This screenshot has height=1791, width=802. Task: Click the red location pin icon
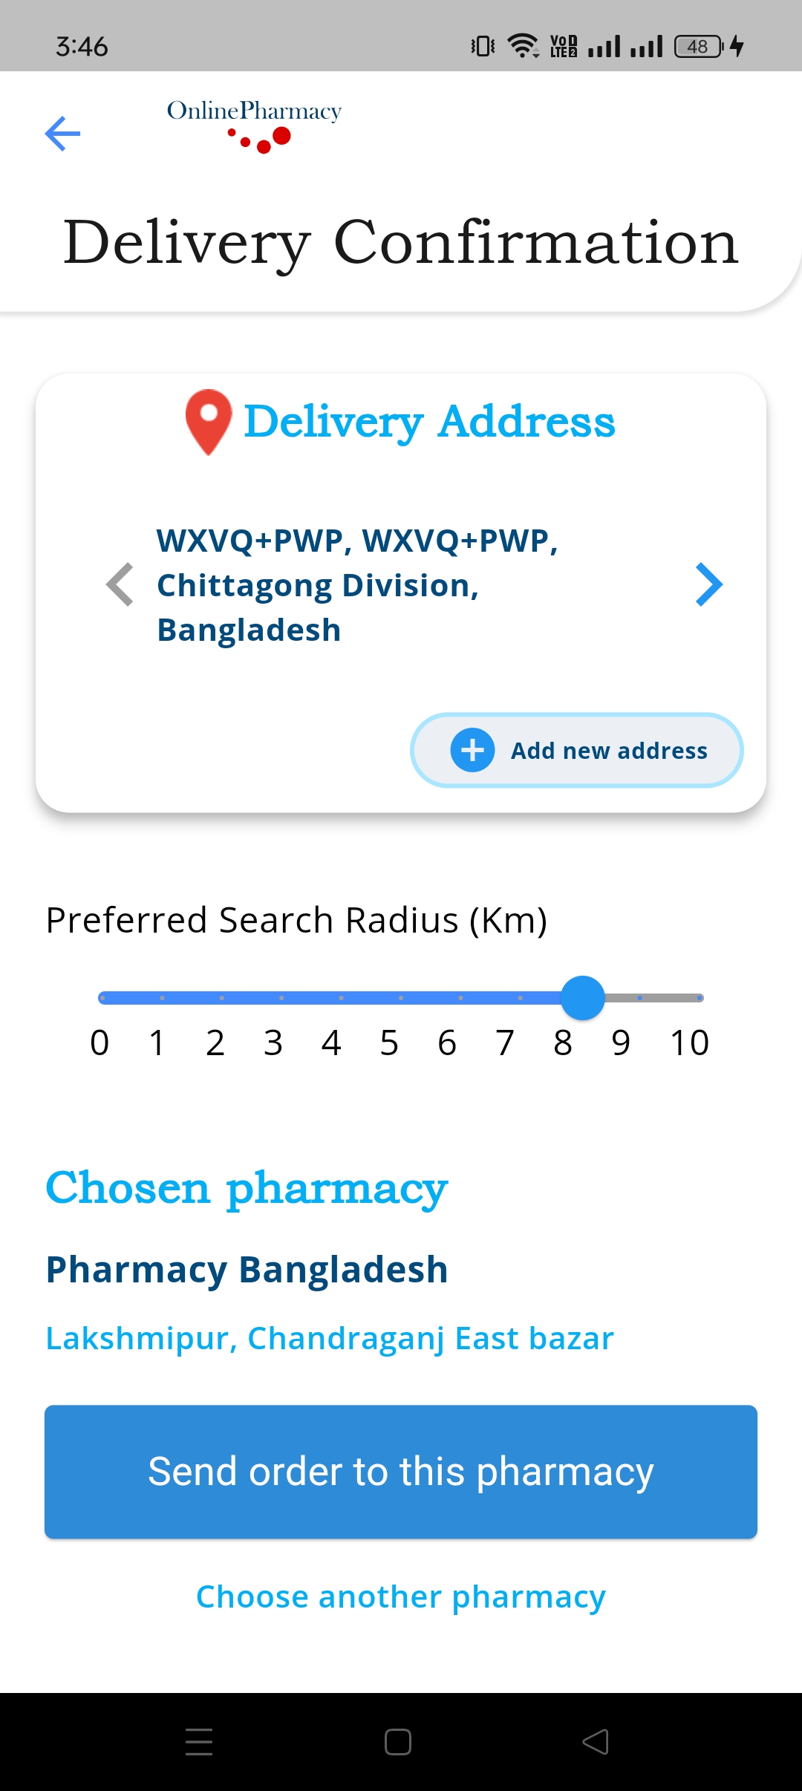coord(208,423)
